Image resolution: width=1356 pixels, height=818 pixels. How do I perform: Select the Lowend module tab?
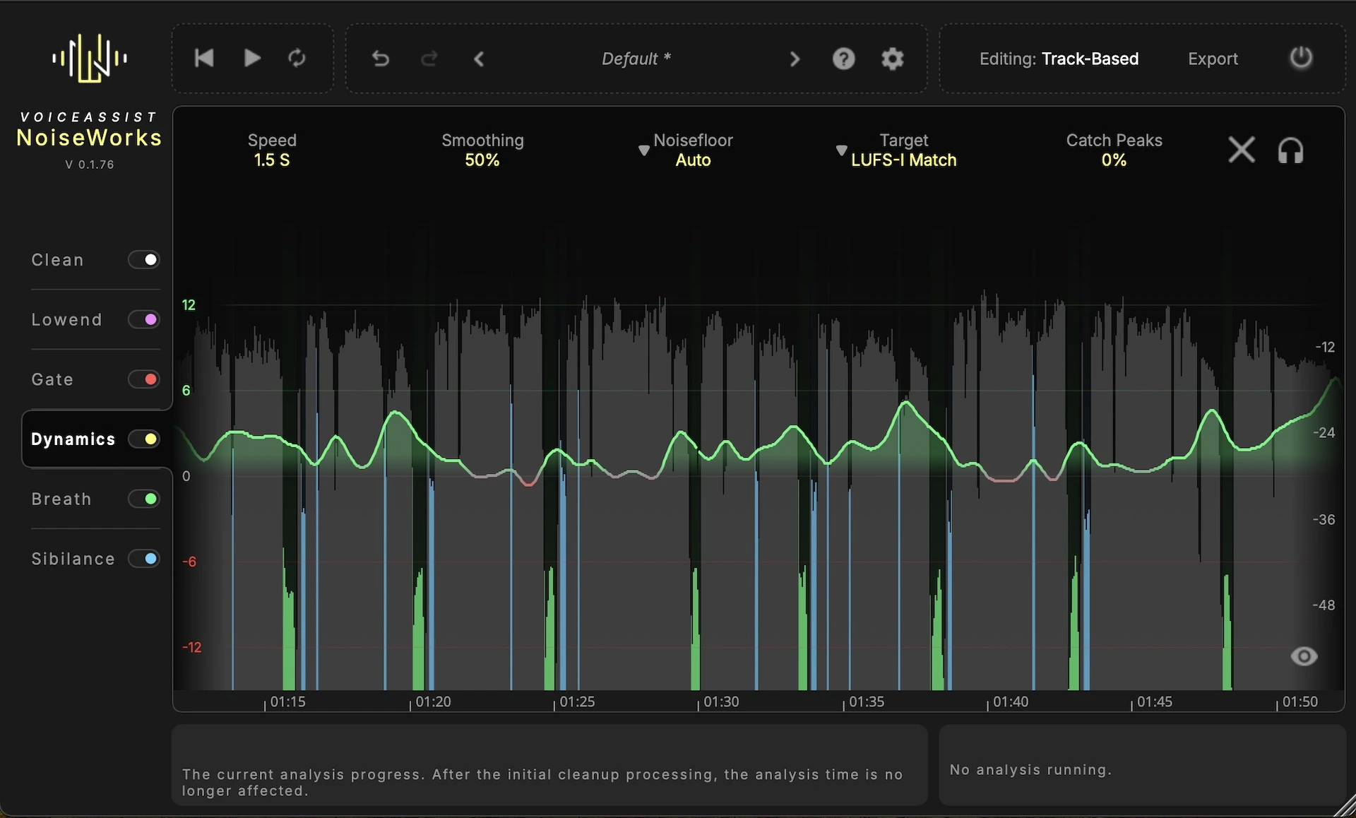[67, 319]
